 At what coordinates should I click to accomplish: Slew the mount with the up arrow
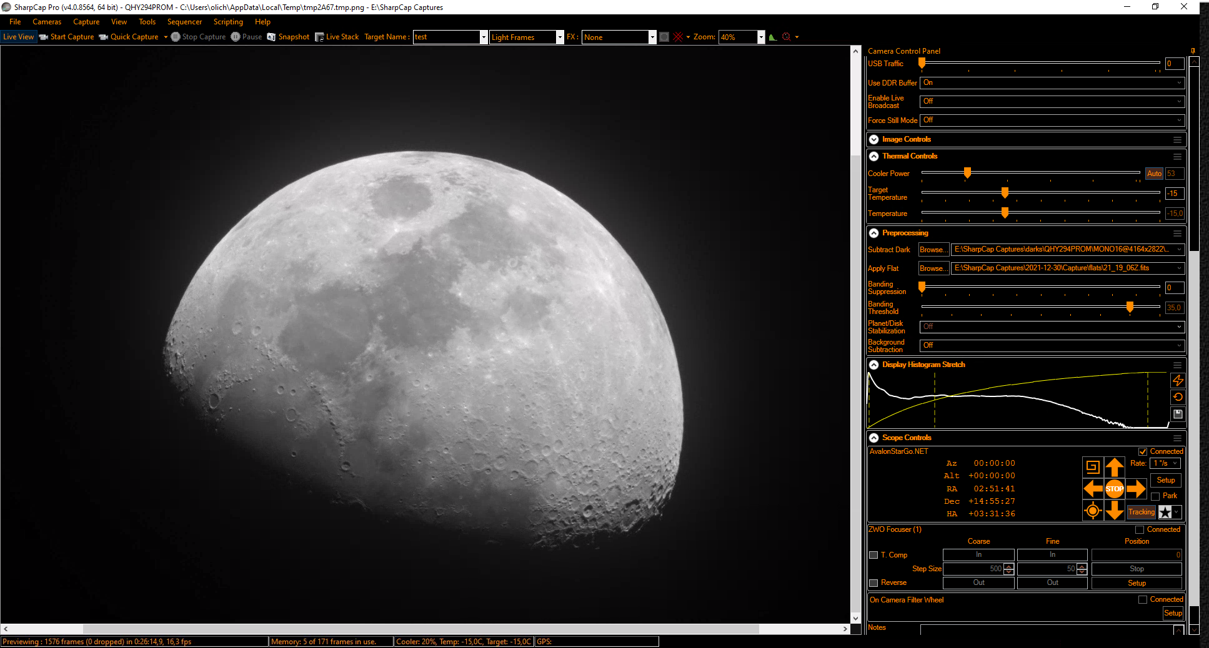click(x=1114, y=467)
